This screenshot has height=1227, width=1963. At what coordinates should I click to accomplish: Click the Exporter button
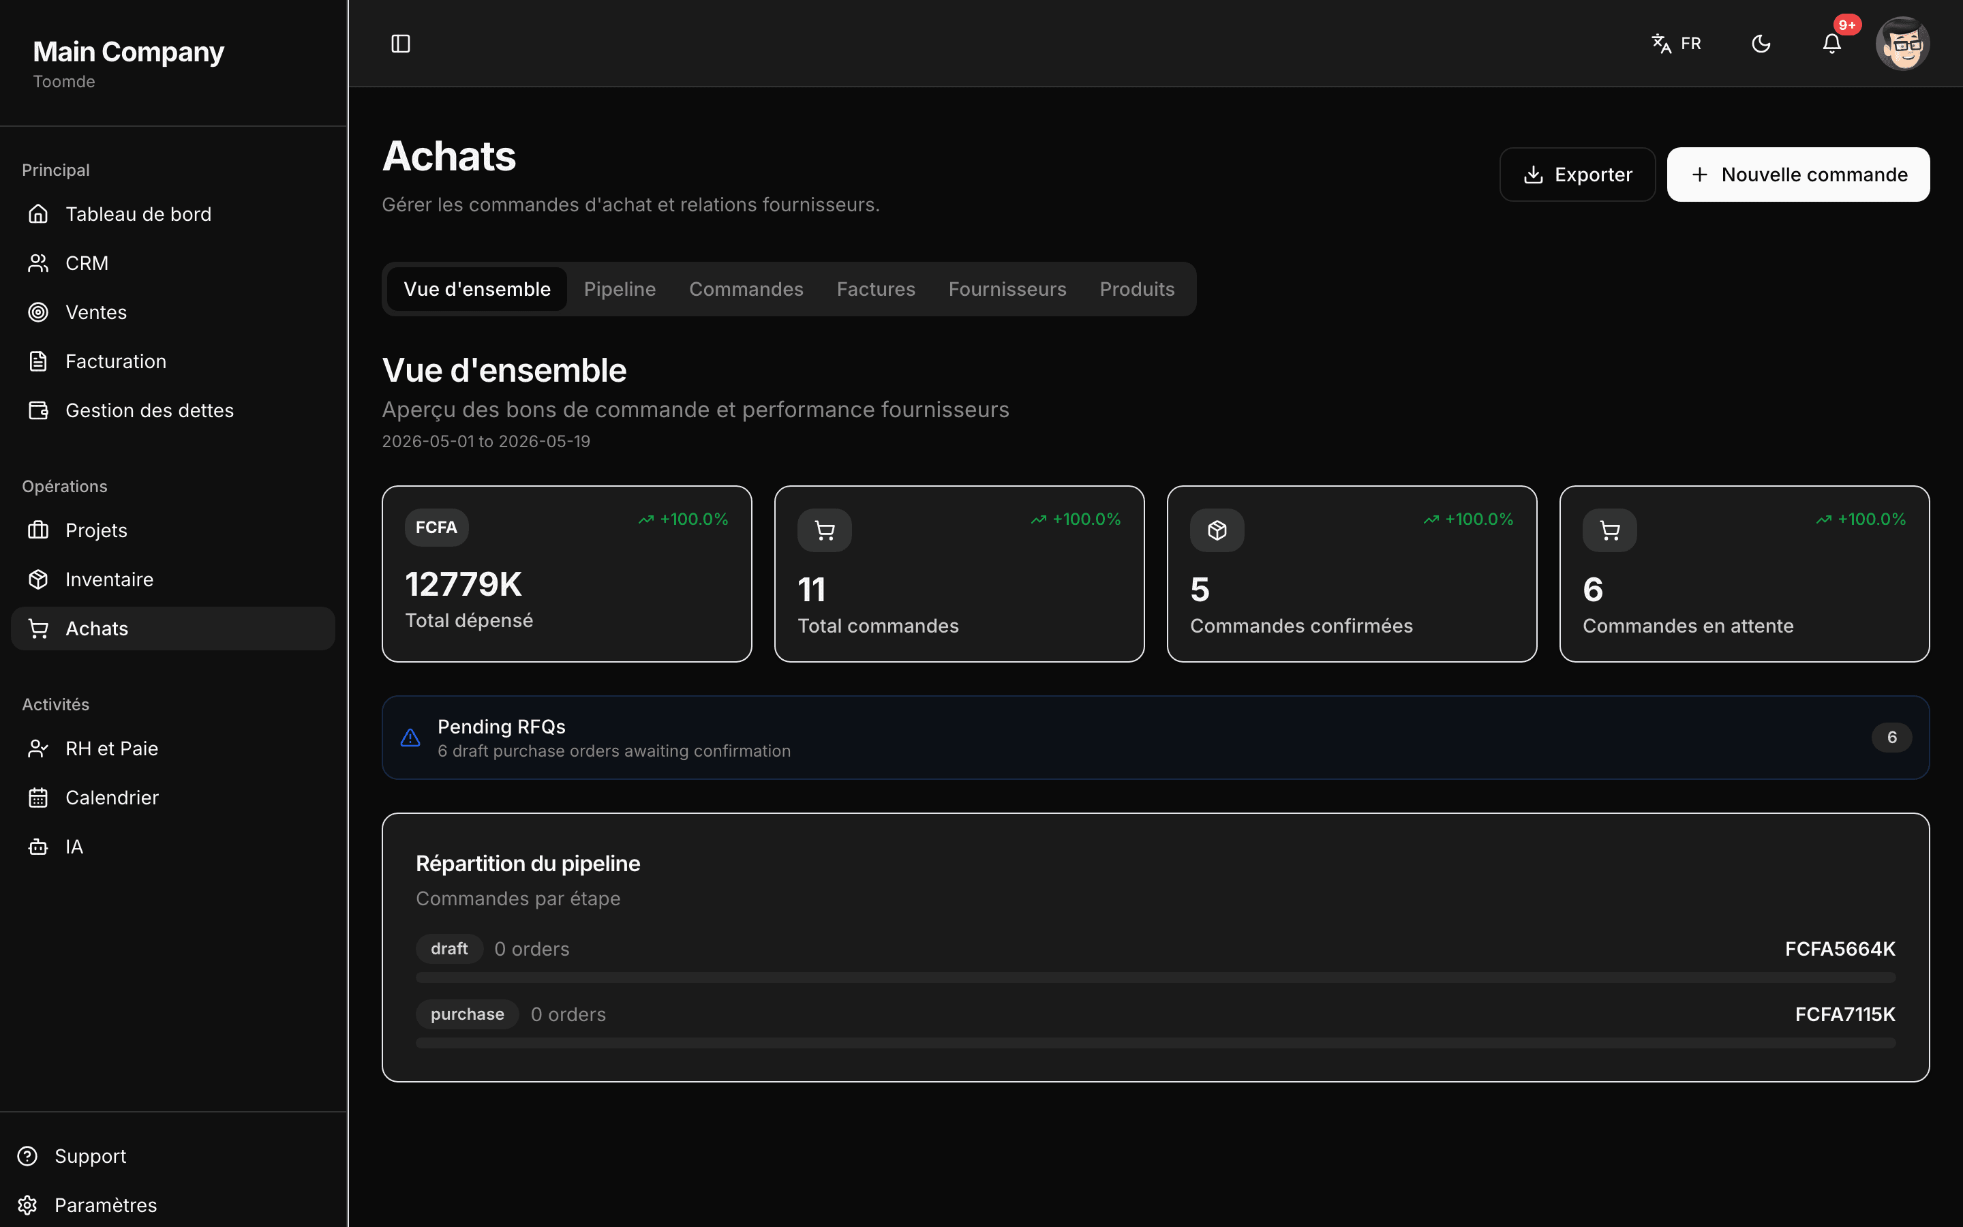pyautogui.click(x=1577, y=175)
